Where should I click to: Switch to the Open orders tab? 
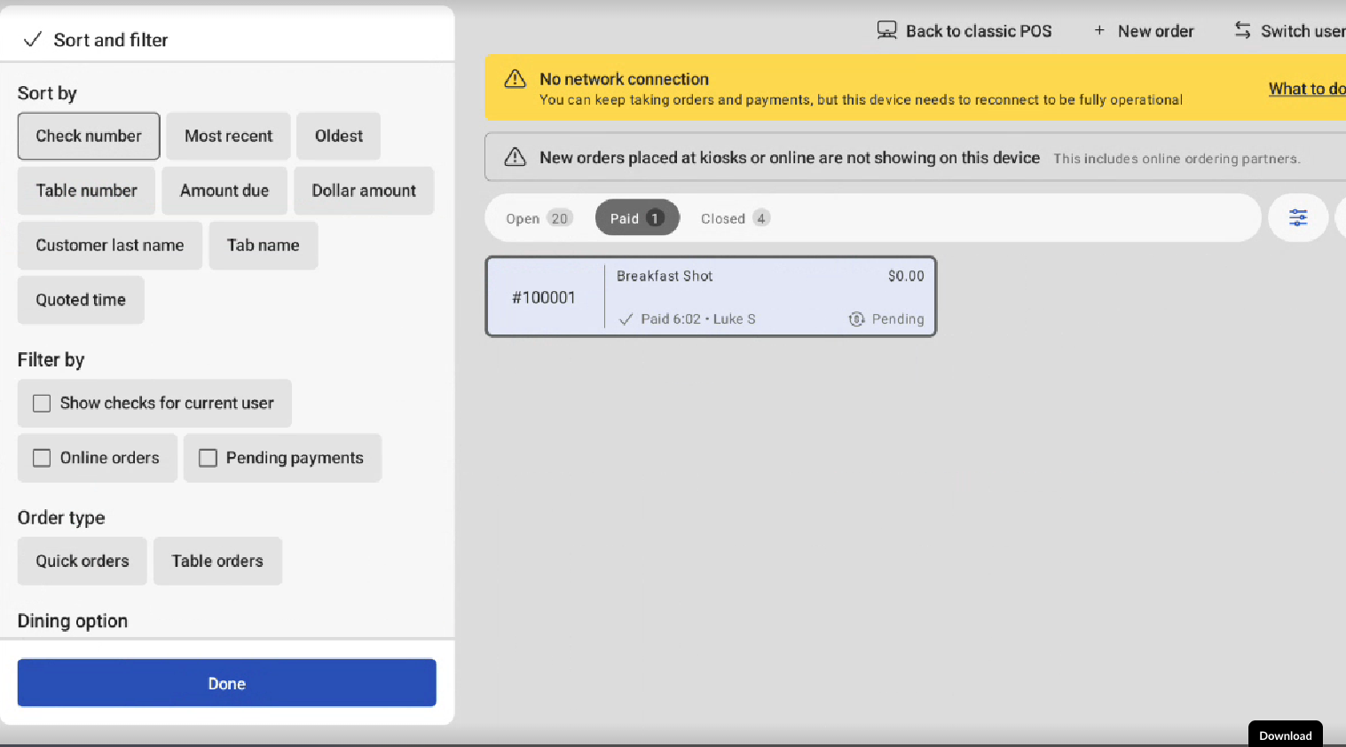pos(538,218)
